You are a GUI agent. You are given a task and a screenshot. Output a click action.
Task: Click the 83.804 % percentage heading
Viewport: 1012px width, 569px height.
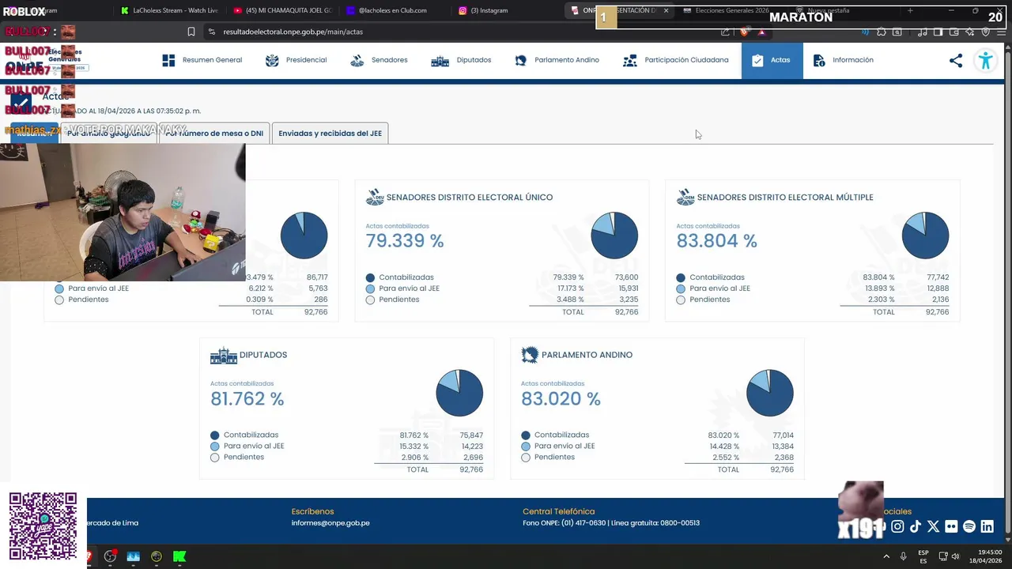tap(716, 241)
